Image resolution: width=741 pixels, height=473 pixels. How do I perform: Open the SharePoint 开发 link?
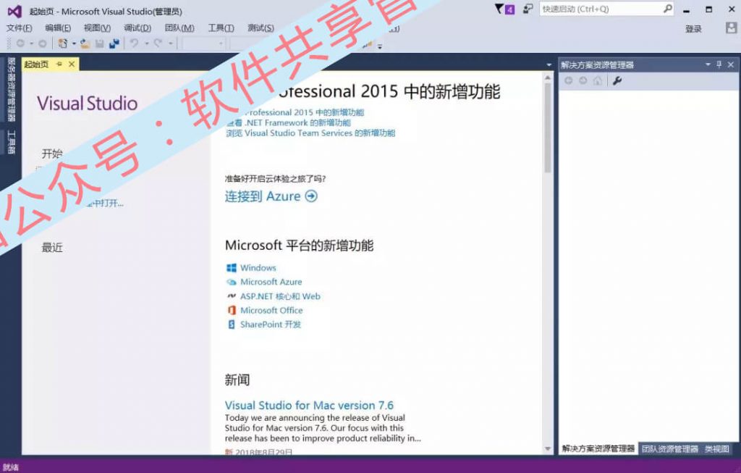click(271, 325)
